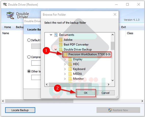145x117 pixels.
Task: Click the folder tree vertical scrollbar thumb
Action: 112,46
